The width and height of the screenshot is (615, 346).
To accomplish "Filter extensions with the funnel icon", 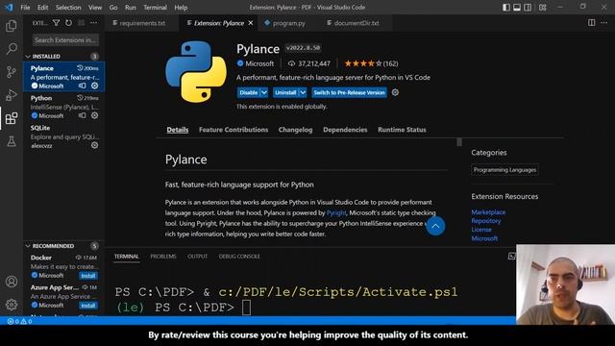I will tap(56, 23).
